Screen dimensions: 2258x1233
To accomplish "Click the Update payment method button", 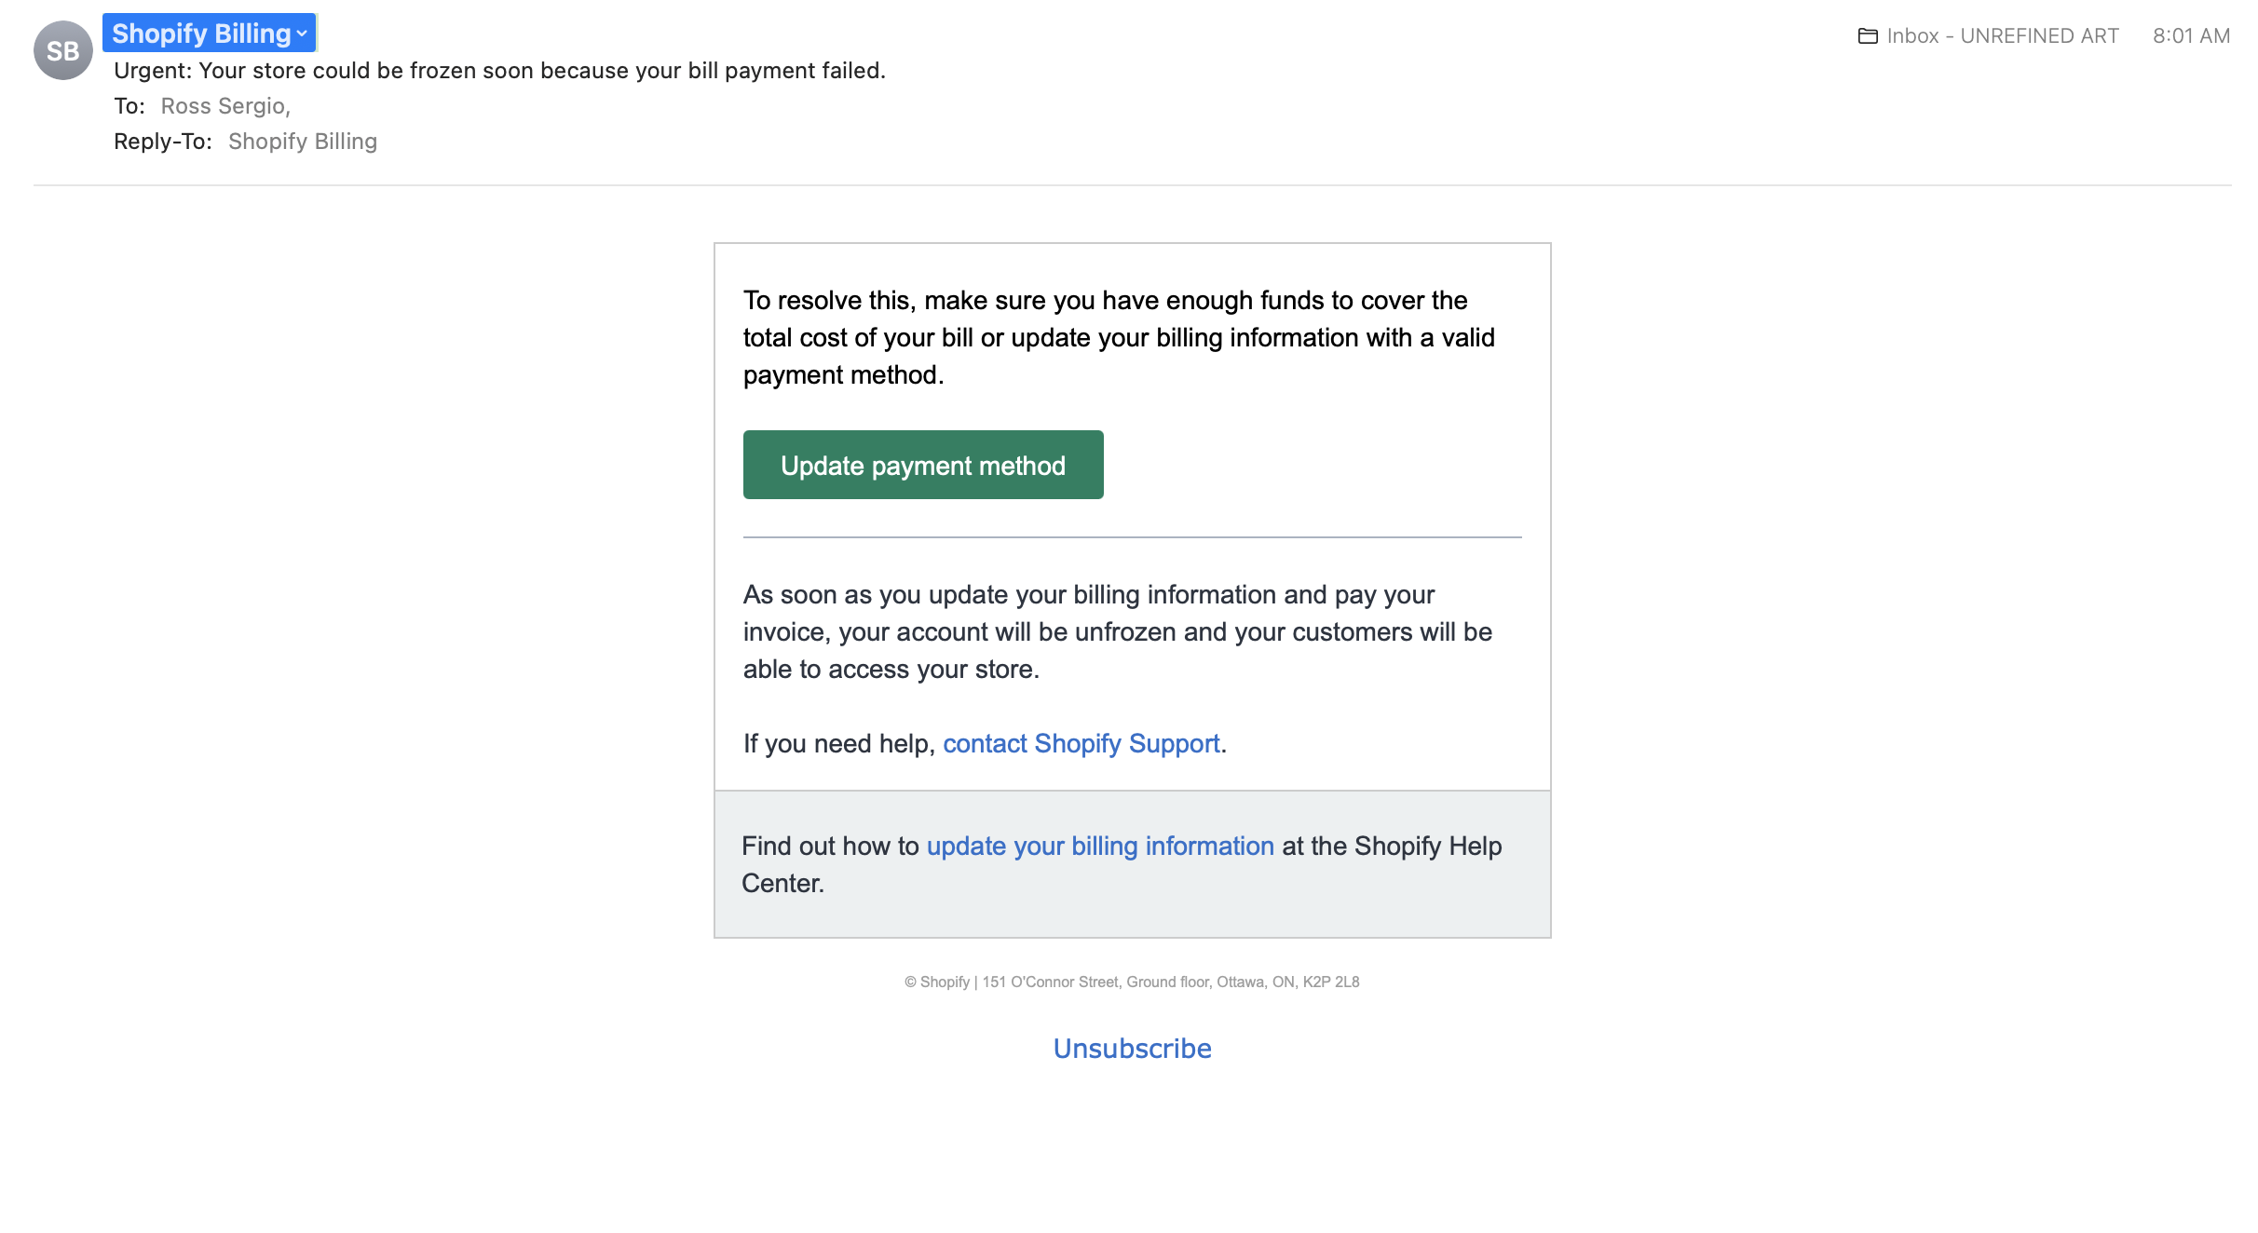I will tap(922, 465).
